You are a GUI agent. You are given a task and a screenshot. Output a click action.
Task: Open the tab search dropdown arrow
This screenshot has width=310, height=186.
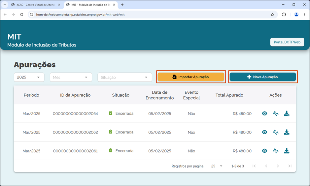click(5, 5)
